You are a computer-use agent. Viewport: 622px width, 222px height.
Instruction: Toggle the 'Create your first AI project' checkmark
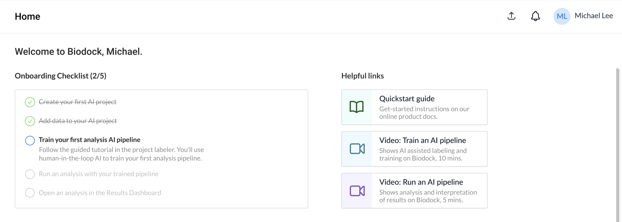pyautogui.click(x=30, y=102)
